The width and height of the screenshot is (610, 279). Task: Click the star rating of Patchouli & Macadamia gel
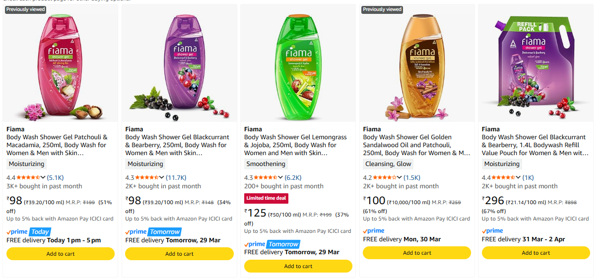(28, 177)
